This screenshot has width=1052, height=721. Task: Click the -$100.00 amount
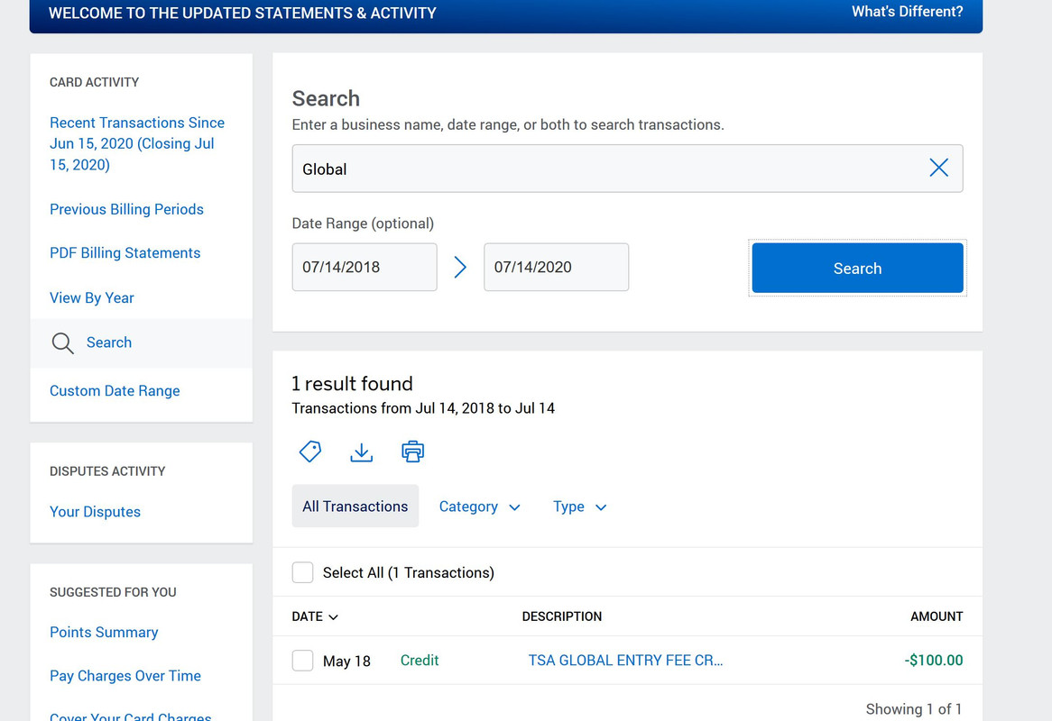[x=933, y=660]
